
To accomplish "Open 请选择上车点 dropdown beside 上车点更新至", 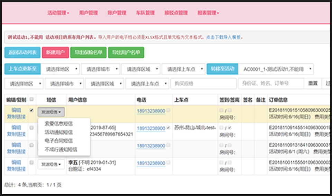I will click(183, 69).
